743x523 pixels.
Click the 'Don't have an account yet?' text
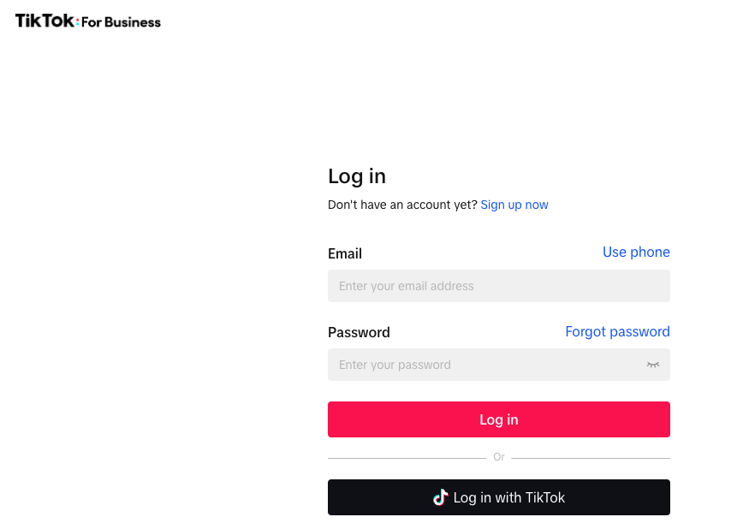[x=402, y=205]
